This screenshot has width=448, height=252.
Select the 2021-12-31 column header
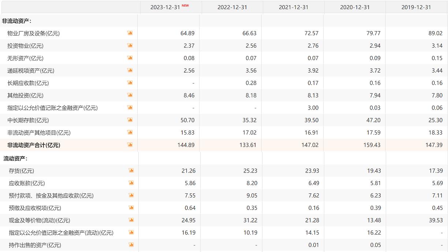coord(294,7)
